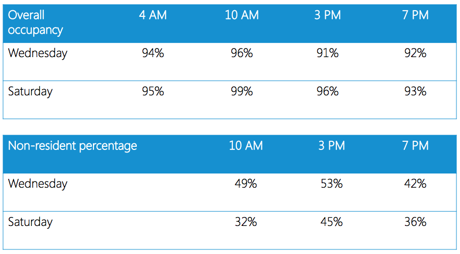The image size is (460, 254).
Task: Select the 42% Wednesday non-resident cell
Action: (x=415, y=184)
